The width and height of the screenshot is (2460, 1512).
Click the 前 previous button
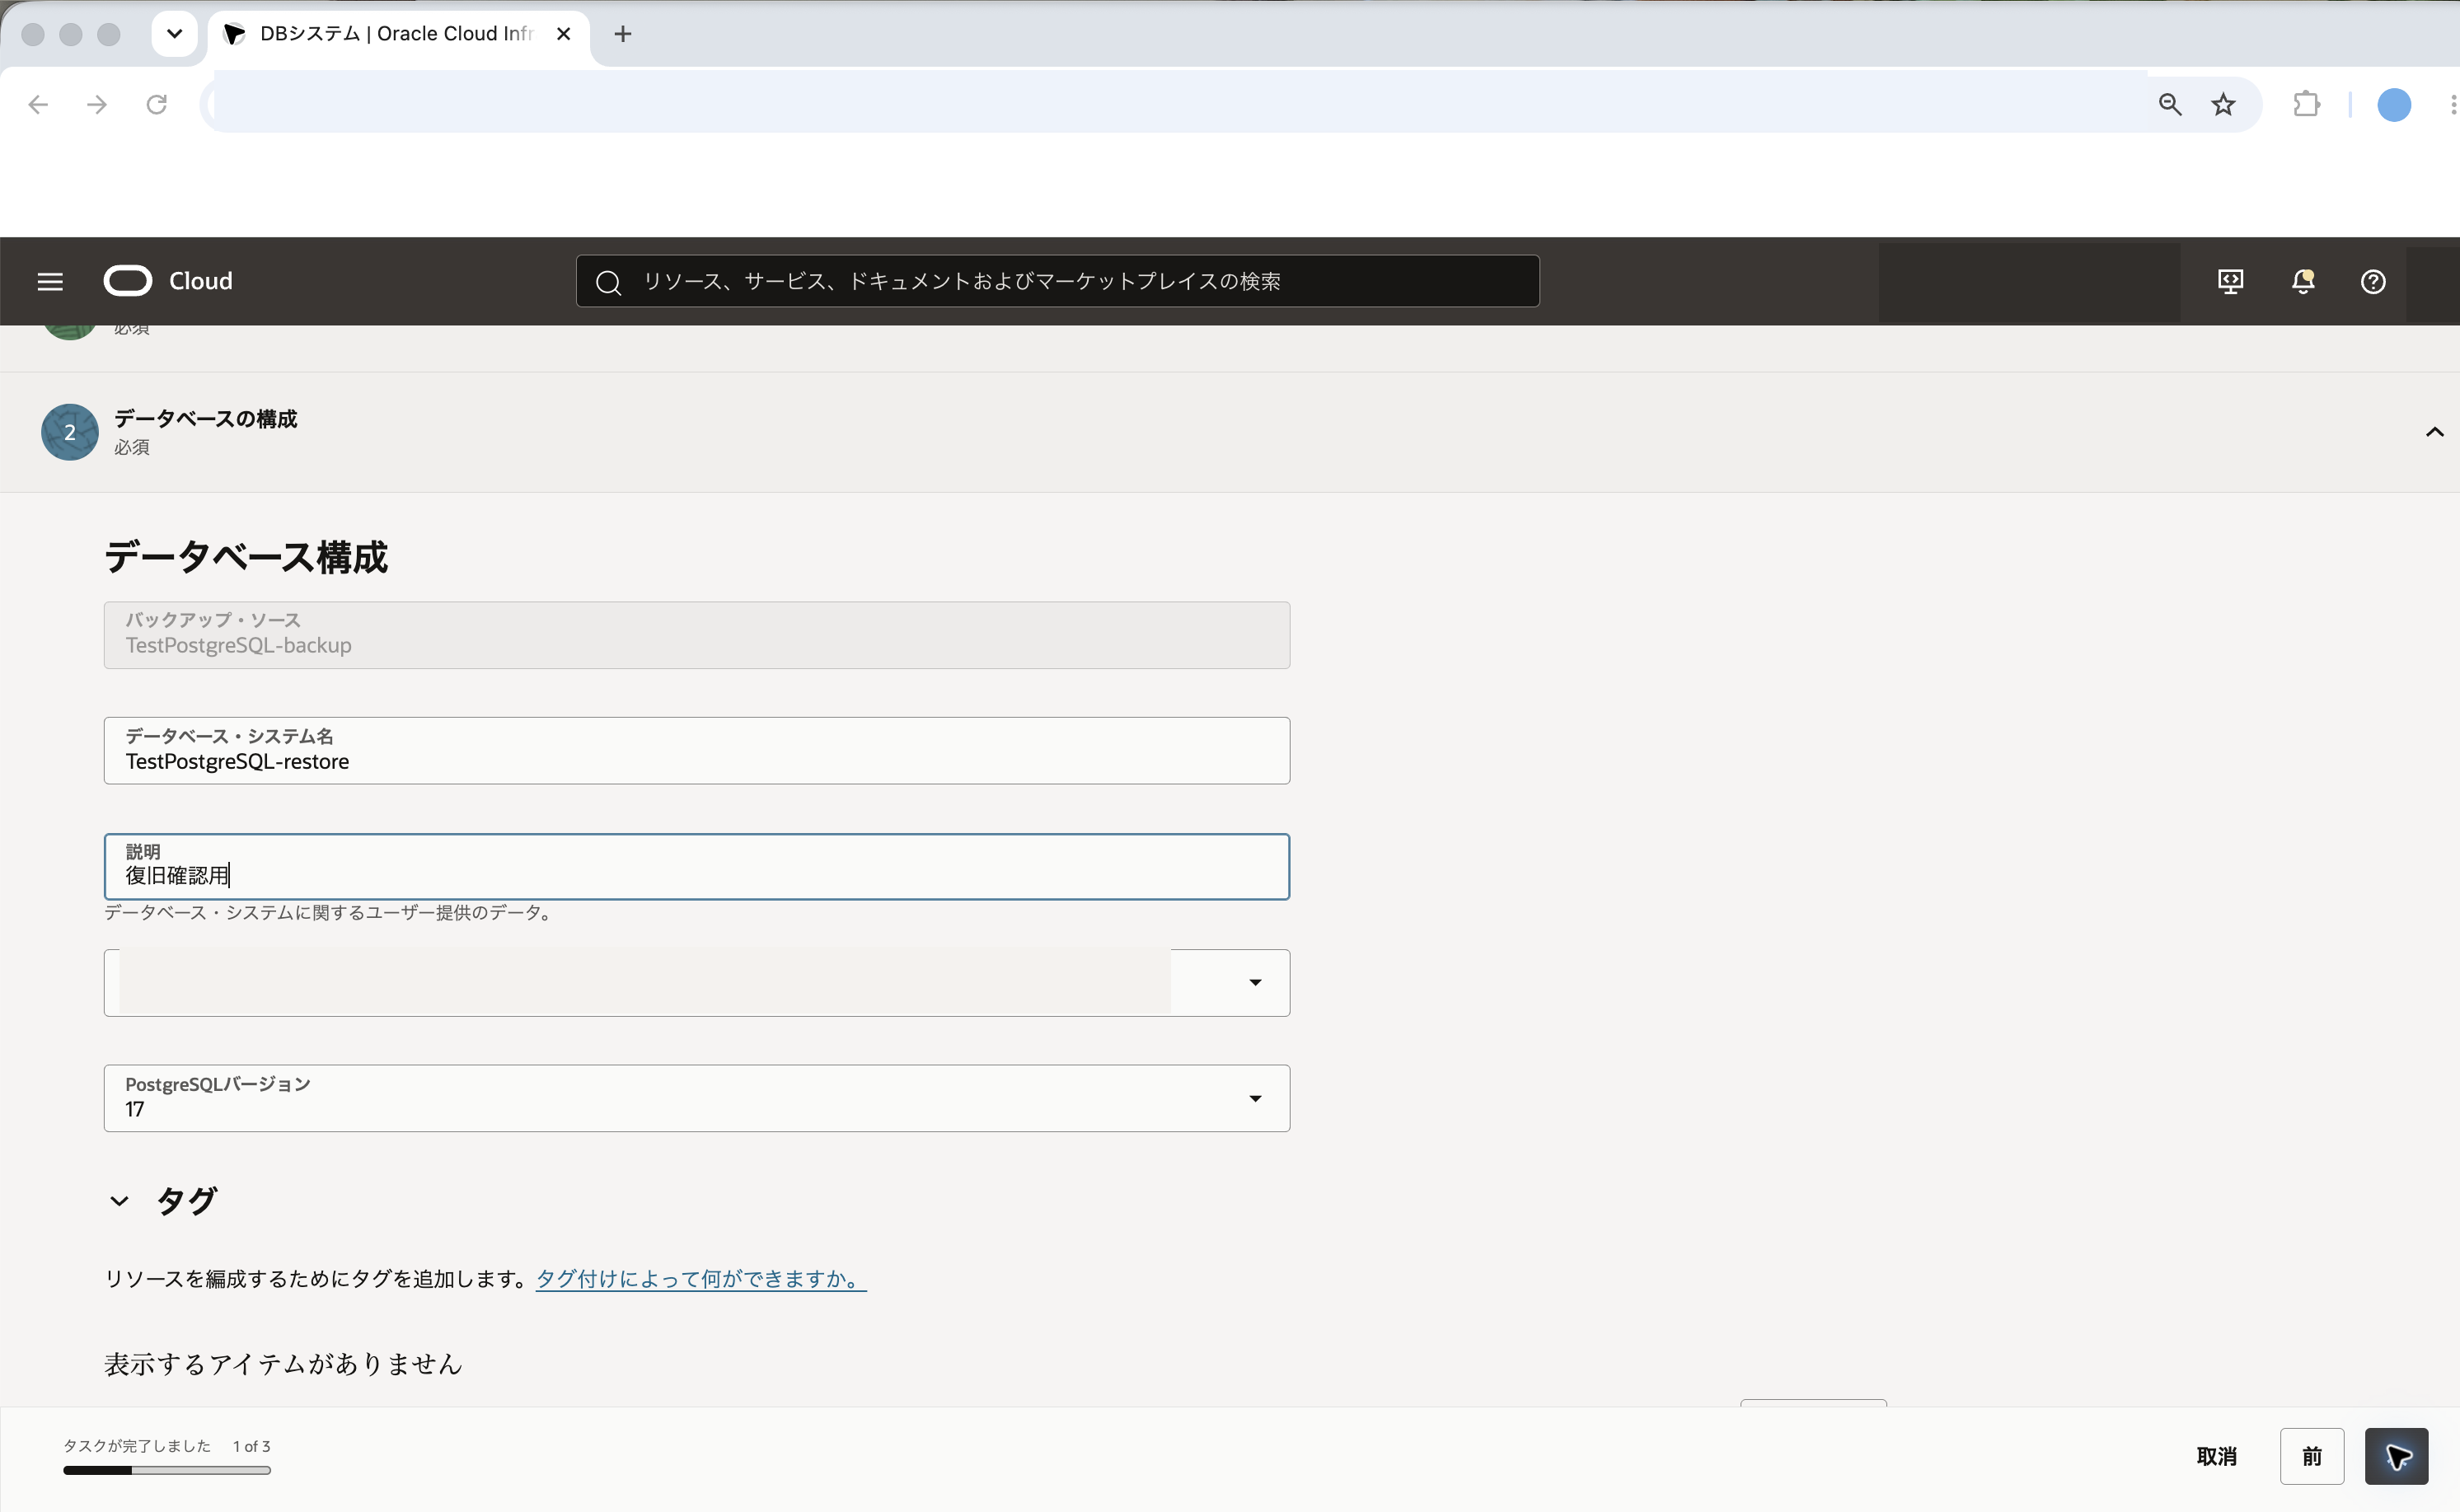pos(2312,1456)
